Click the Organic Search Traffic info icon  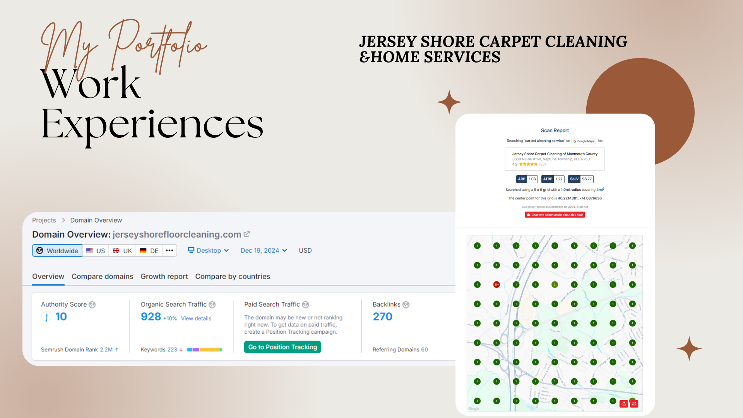point(212,305)
